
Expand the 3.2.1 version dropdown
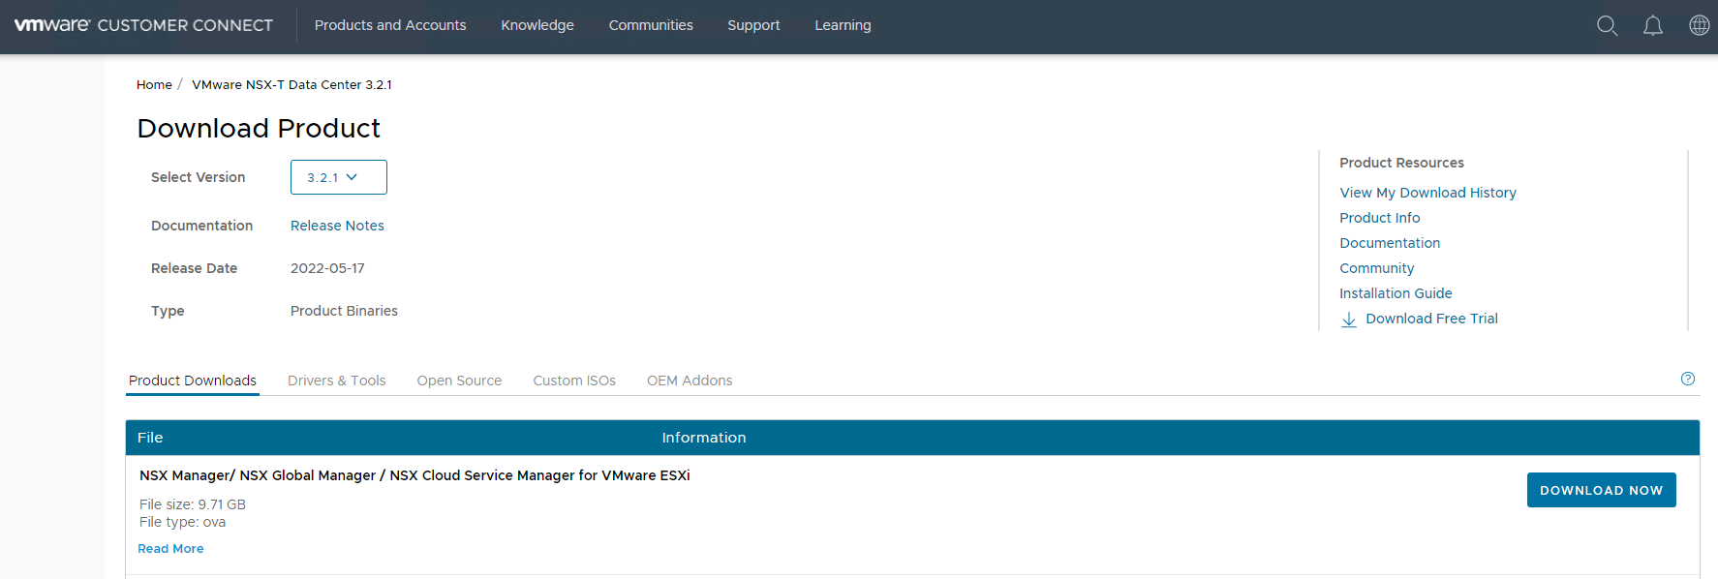click(x=339, y=177)
